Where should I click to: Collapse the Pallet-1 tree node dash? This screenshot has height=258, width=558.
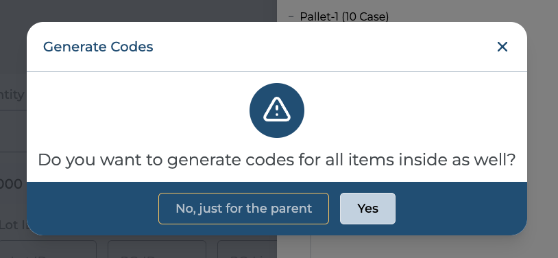tap(291, 16)
